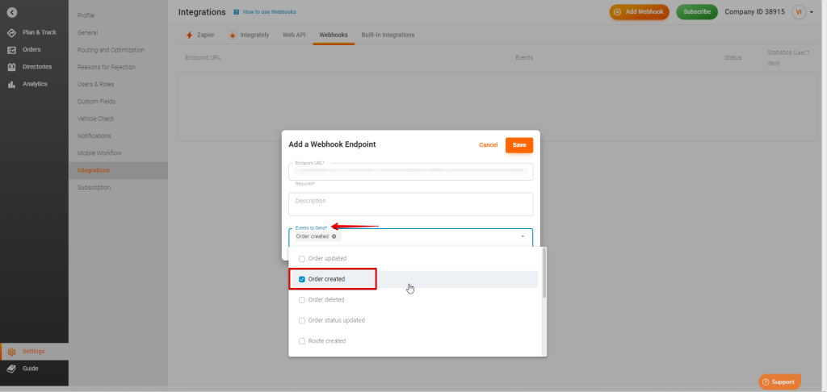Uncheck the Order created checkbox
Image resolution: width=827 pixels, height=392 pixels.
(x=302, y=279)
